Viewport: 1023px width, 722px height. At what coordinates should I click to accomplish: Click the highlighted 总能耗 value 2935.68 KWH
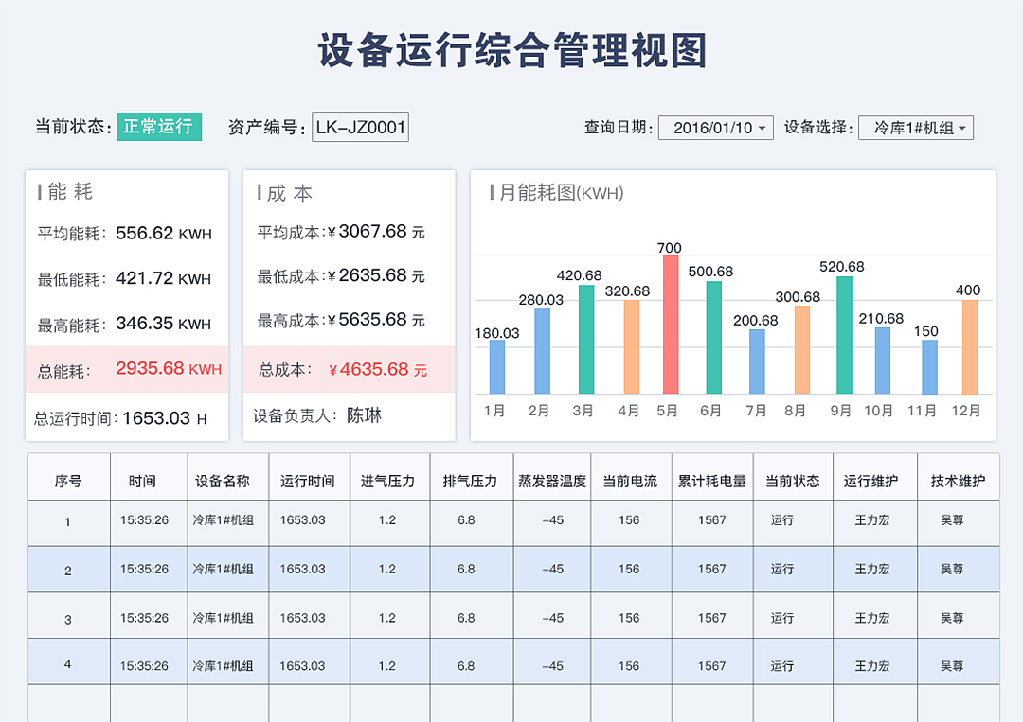click(169, 367)
